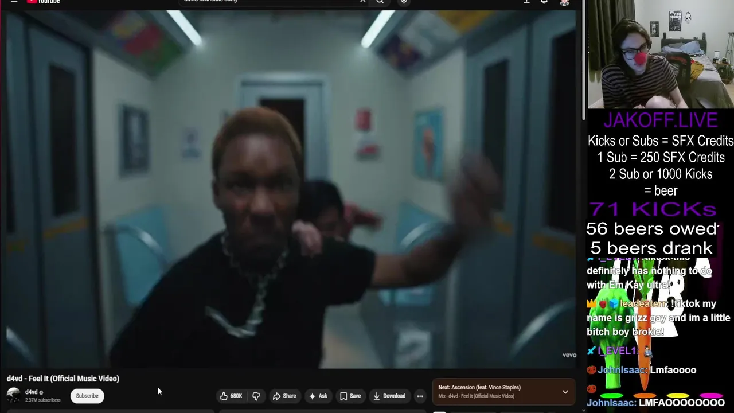The height and width of the screenshot is (413, 734).
Task: Clear the search box with the X icon
Action: click(362, 2)
